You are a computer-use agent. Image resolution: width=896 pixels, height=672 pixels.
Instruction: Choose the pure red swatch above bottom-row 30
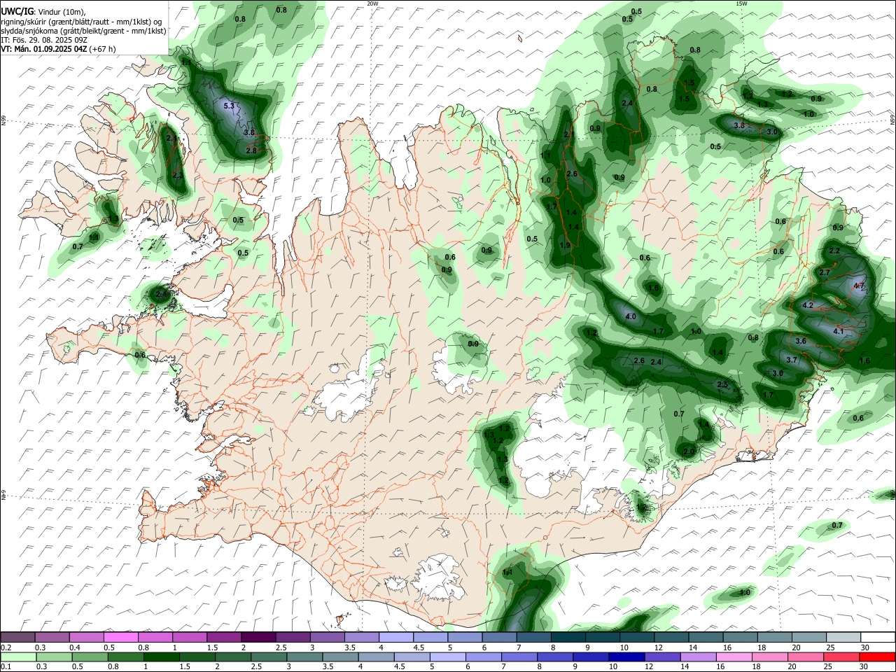tap(877, 657)
